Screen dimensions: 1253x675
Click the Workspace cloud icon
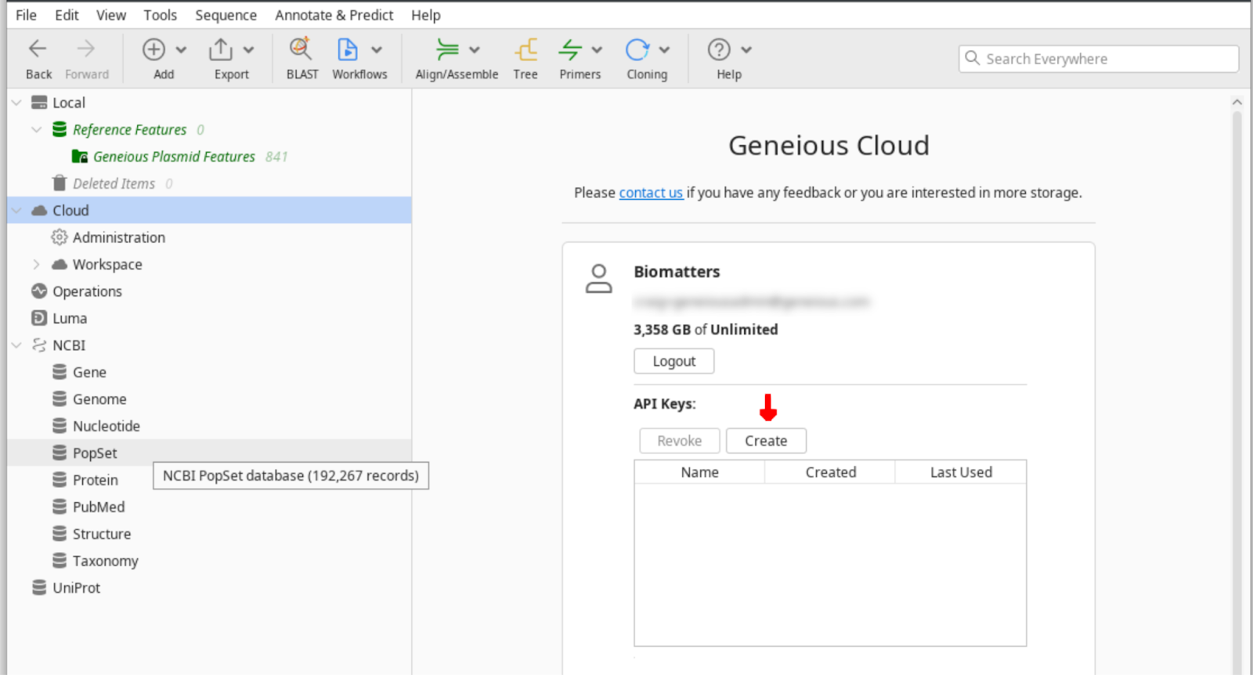[60, 265]
